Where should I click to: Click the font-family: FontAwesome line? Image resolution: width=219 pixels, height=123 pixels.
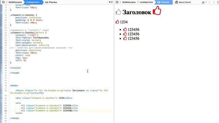32,38
